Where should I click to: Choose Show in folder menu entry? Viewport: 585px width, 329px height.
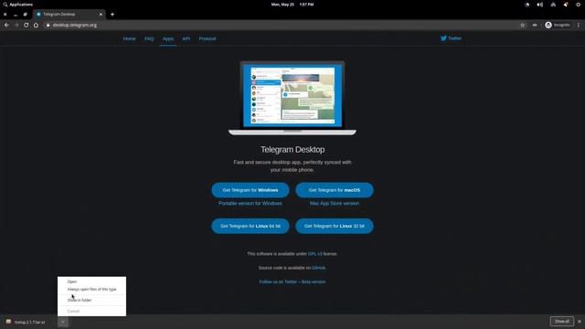tap(91, 300)
